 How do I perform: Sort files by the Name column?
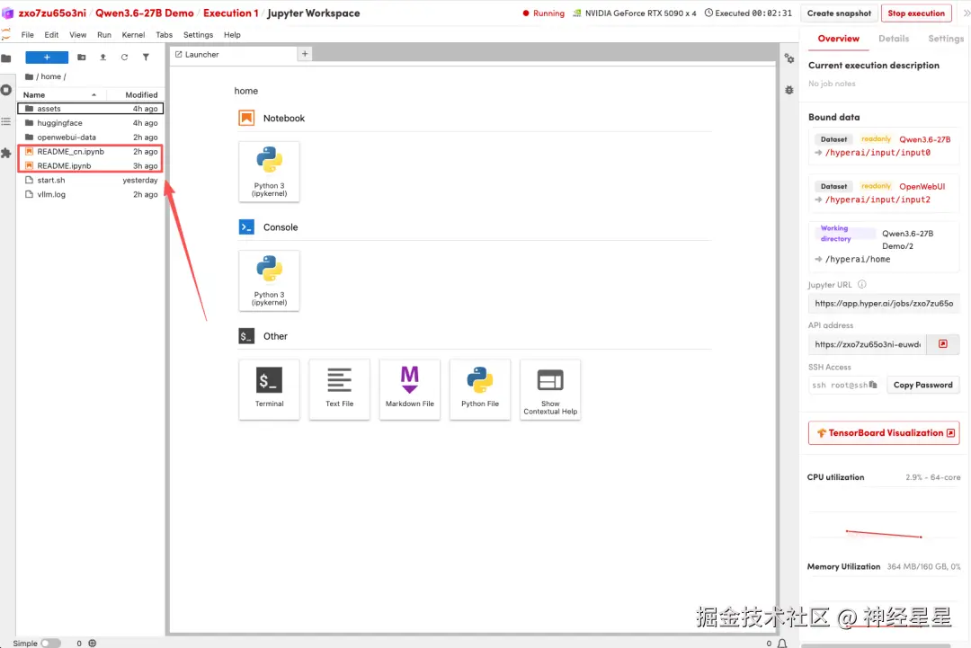pos(61,94)
